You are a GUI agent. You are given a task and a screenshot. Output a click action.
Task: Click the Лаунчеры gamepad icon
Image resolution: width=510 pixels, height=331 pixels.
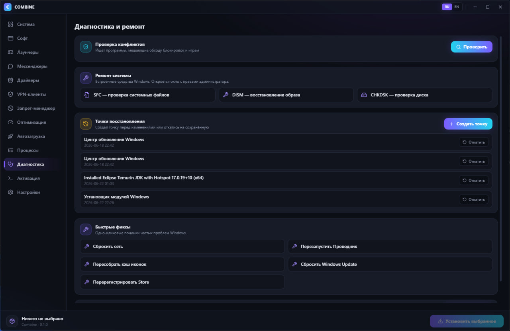[x=10, y=52]
